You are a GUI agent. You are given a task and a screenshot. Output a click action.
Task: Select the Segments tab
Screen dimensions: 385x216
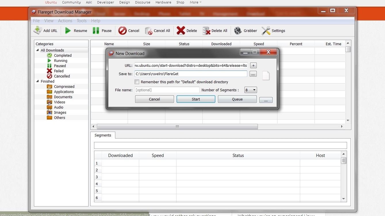[103, 135]
